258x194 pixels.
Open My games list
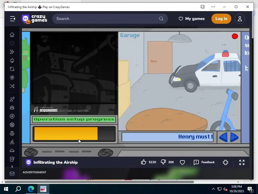[x=192, y=19]
